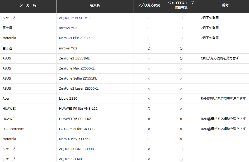249x162 pixels.
Task: Click the app support ○ in the arrows M02 row
Action: click(149, 48)
